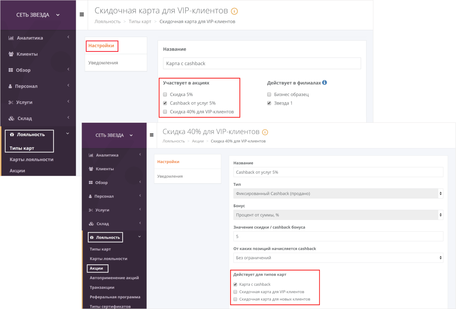Click the Значение скидки cashback бонуса field
Viewport: 456px width, 309px height.
pyautogui.click(x=338, y=236)
